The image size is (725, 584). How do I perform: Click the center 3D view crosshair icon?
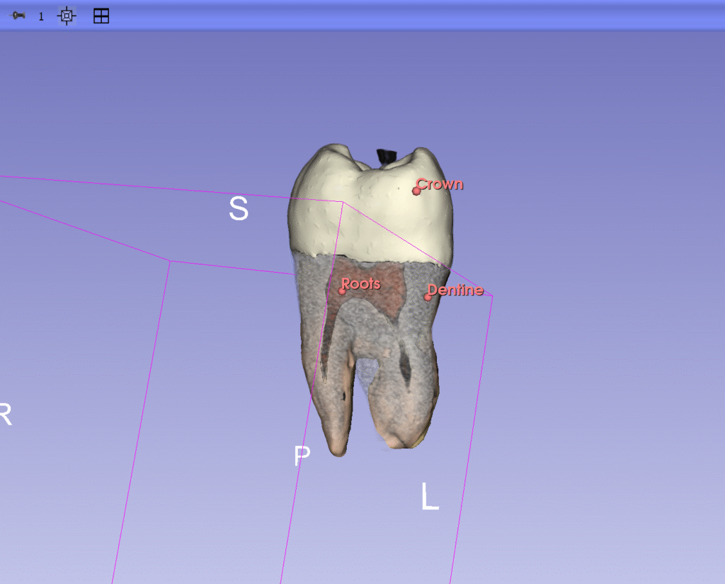pyautogui.click(x=67, y=16)
